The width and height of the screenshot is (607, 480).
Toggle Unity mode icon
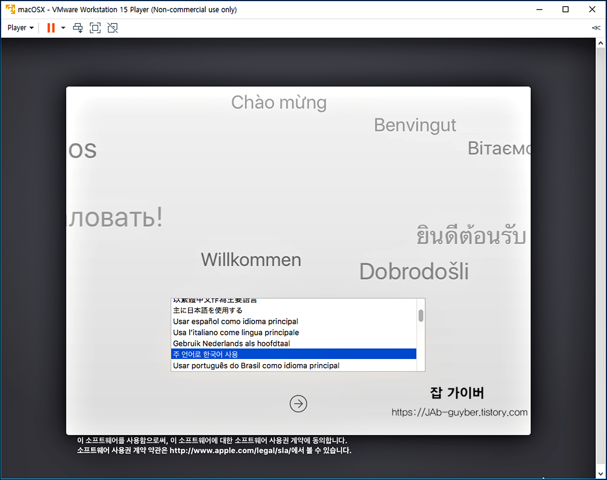(x=113, y=28)
